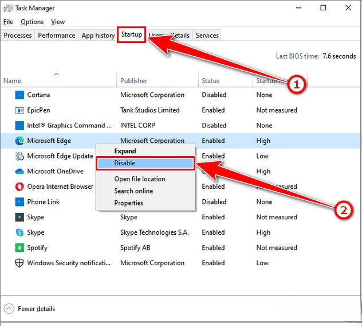Choose Disable in the context menu
This screenshot has width=362, height=326.
[x=145, y=163]
